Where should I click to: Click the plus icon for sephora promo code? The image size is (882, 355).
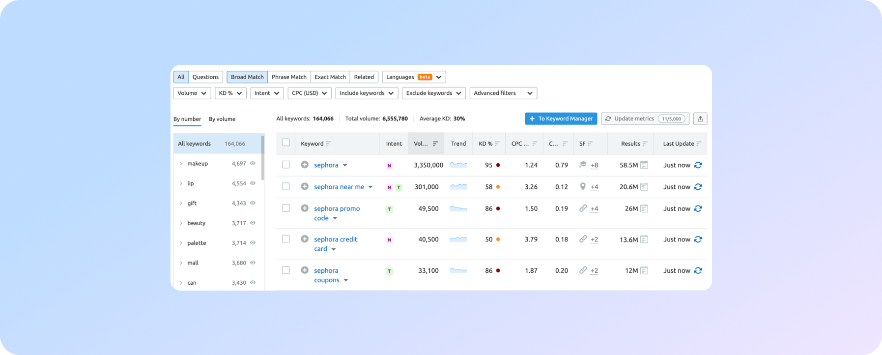[x=305, y=208]
